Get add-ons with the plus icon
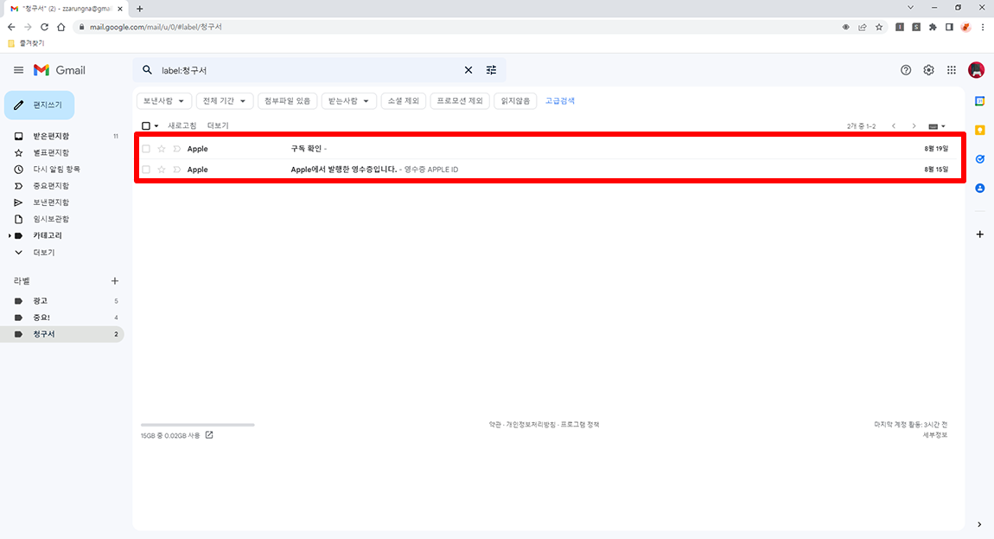The height and width of the screenshot is (539, 994). [980, 234]
